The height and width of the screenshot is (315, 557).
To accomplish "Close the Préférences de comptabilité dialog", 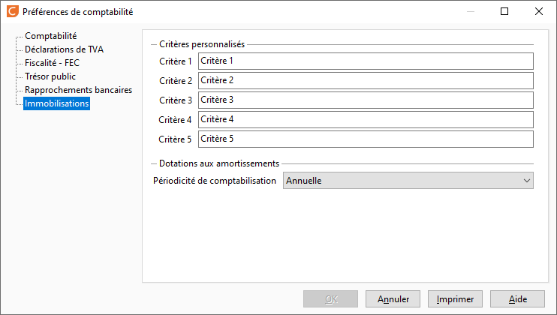I will (x=538, y=11).
